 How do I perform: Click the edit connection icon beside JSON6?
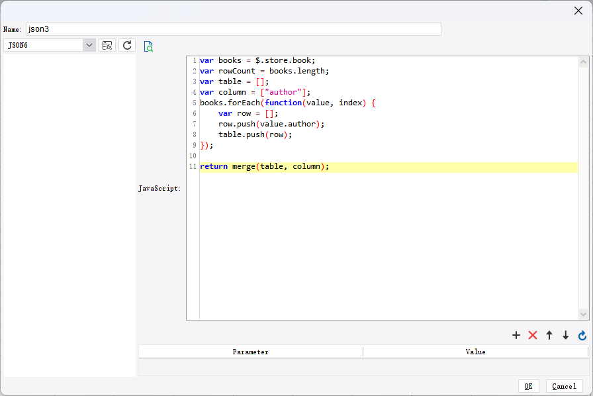[x=107, y=45]
